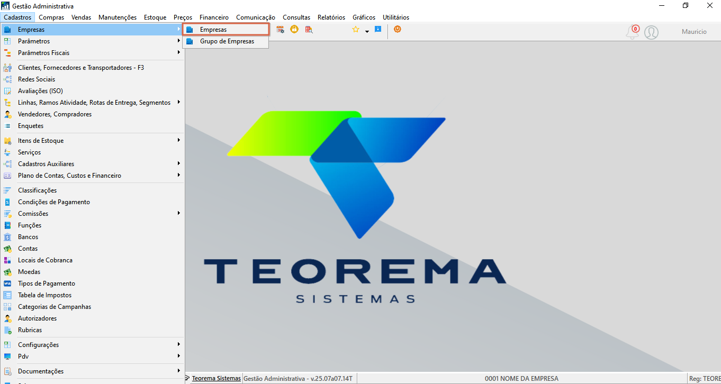The height and width of the screenshot is (384, 721).
Task: Click the Tabela de Impostos icon
Action: (7, 295)
